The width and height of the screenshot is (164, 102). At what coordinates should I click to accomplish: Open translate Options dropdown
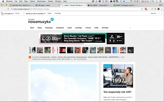tap(155, 13)
